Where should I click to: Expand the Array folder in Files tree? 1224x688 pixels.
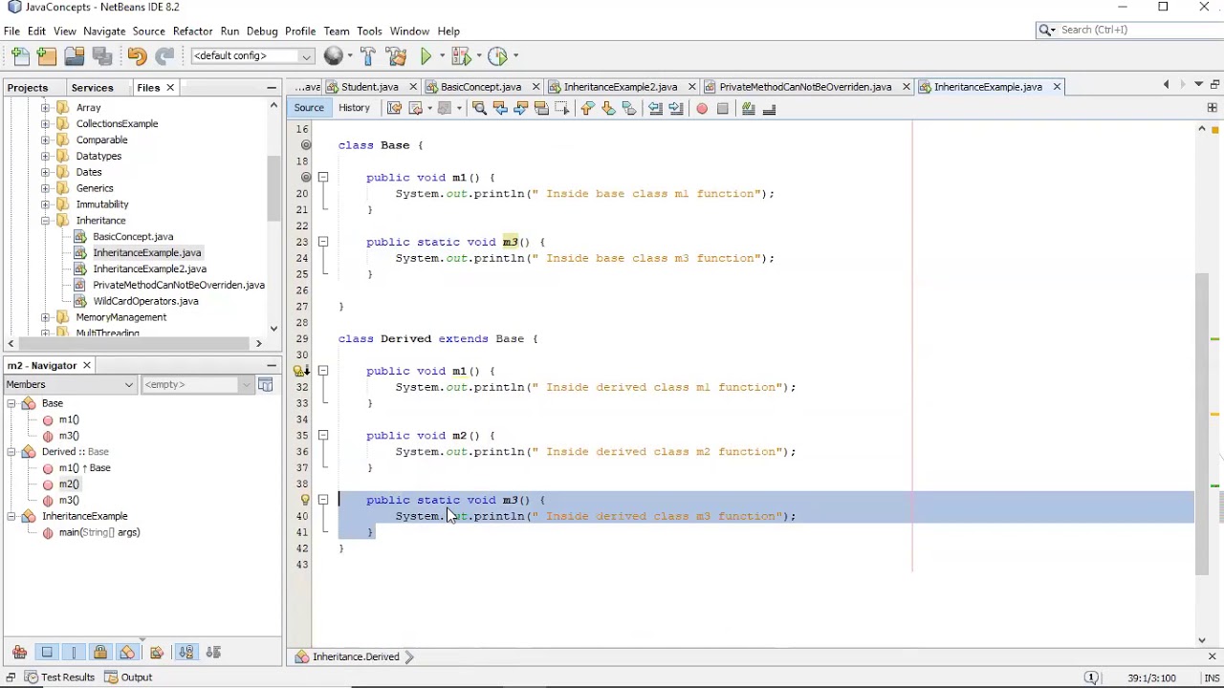click(45, 108)
